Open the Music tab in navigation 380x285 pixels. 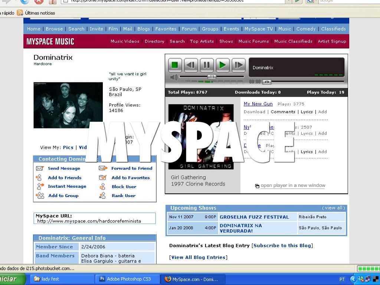click(x=285, y=29)
